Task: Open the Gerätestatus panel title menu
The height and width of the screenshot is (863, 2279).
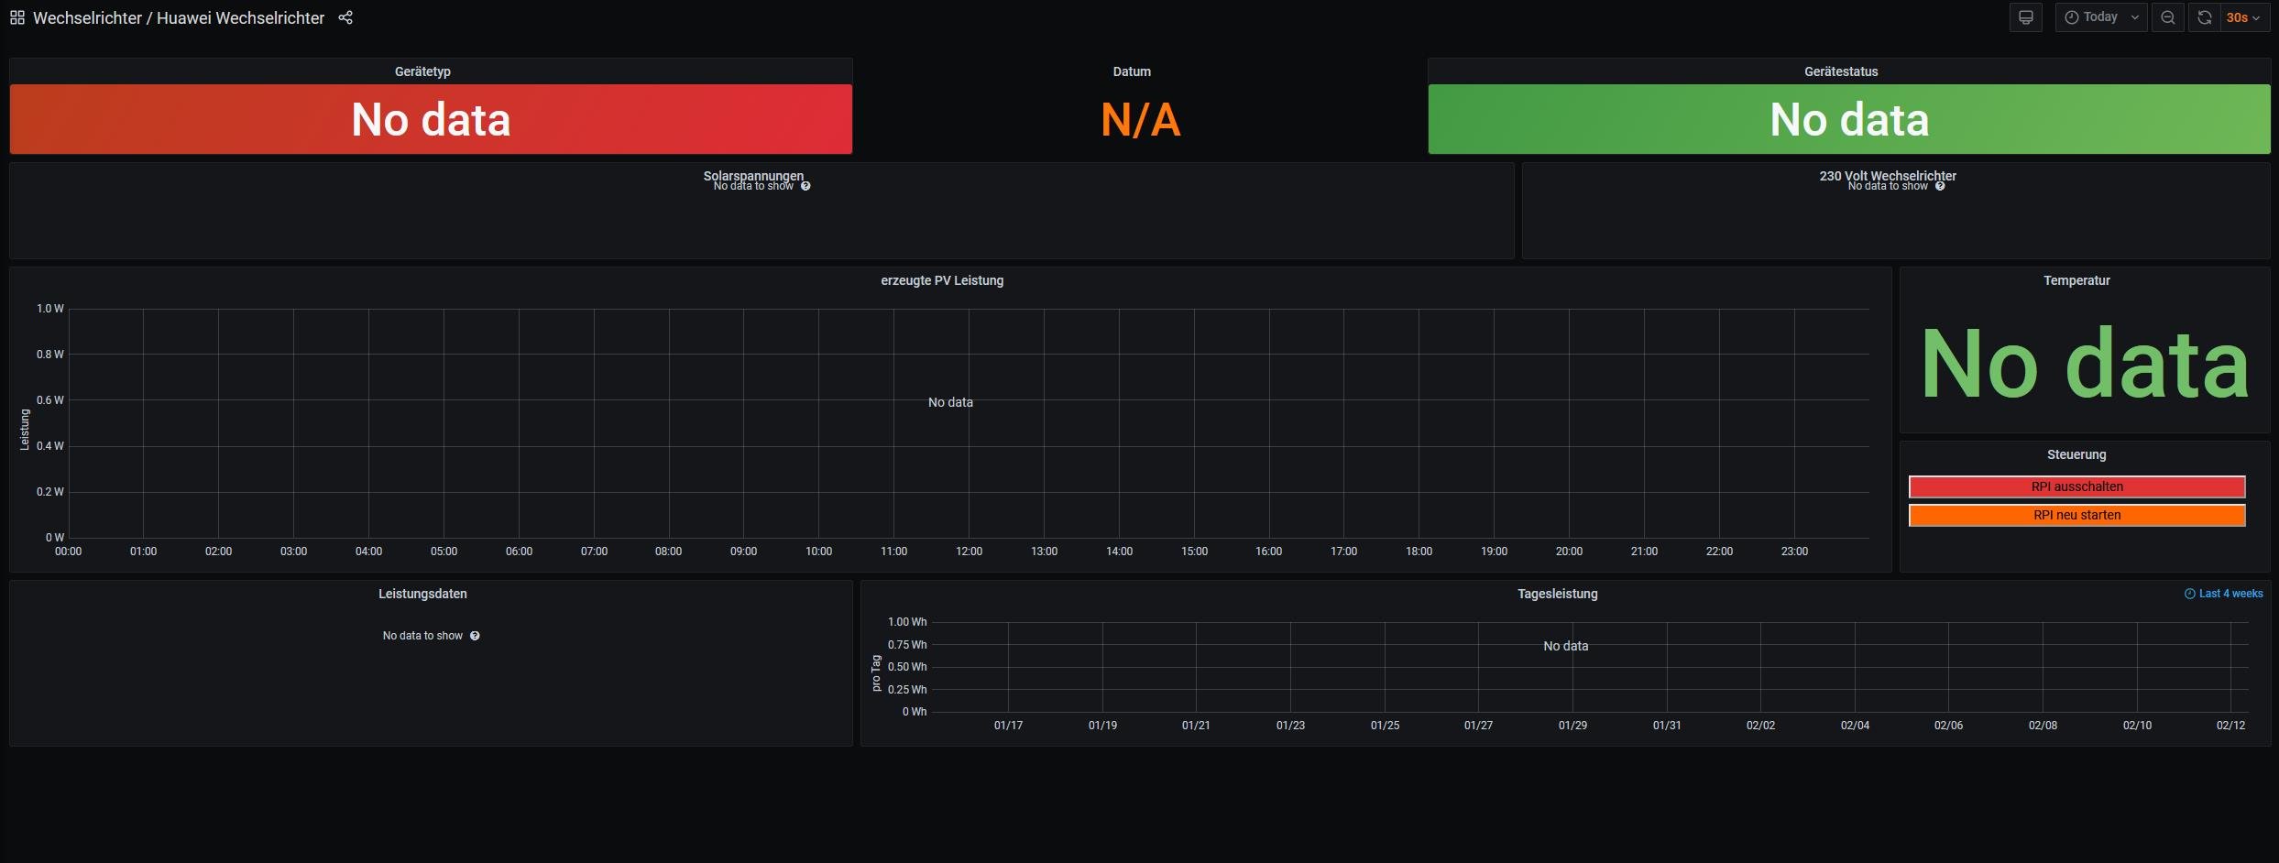Action: [x=1840, y=71]
